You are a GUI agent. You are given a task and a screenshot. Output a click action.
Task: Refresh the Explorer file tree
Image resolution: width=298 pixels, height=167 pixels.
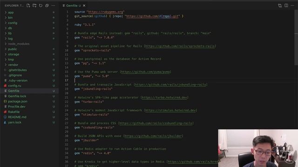[41, 6]
